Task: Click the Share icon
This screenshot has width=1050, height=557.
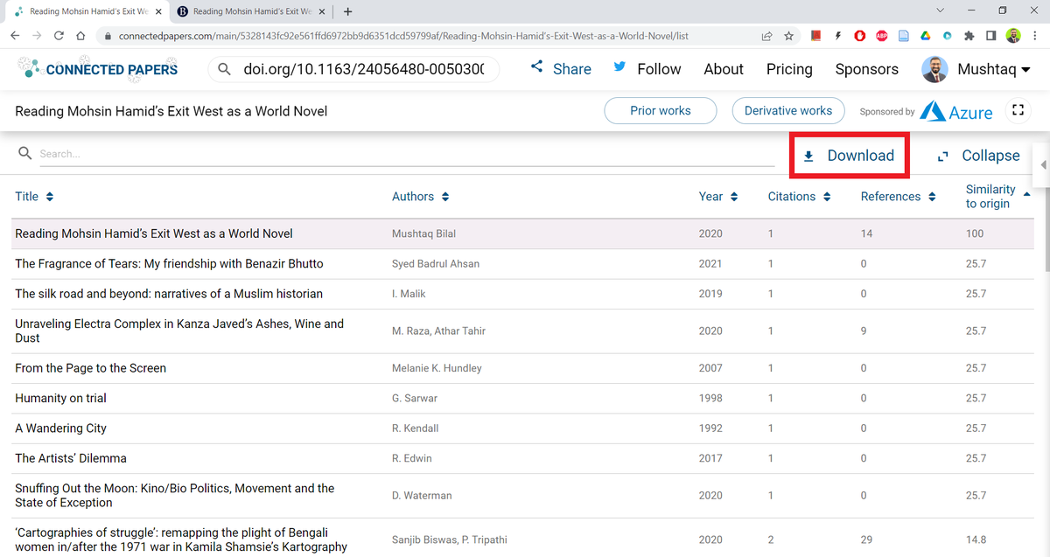Action: coord(536,67)
